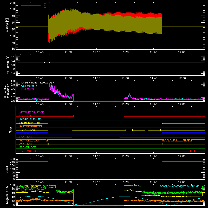The image size is (208, 208).
Task: Select the red 'X' legend label
Action: (45, 5)
